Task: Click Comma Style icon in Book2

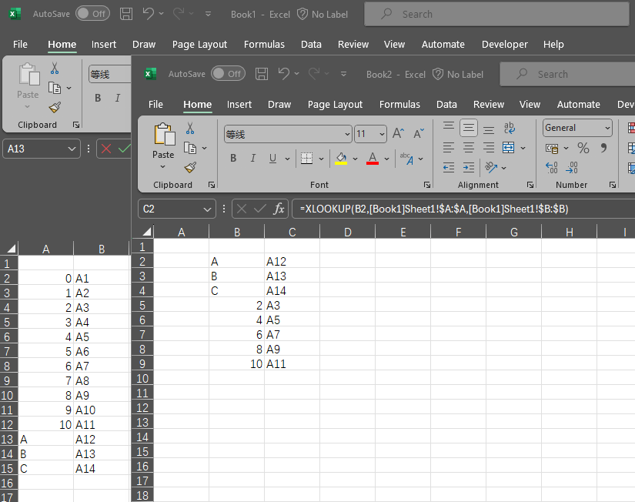Action: point(603,148)
